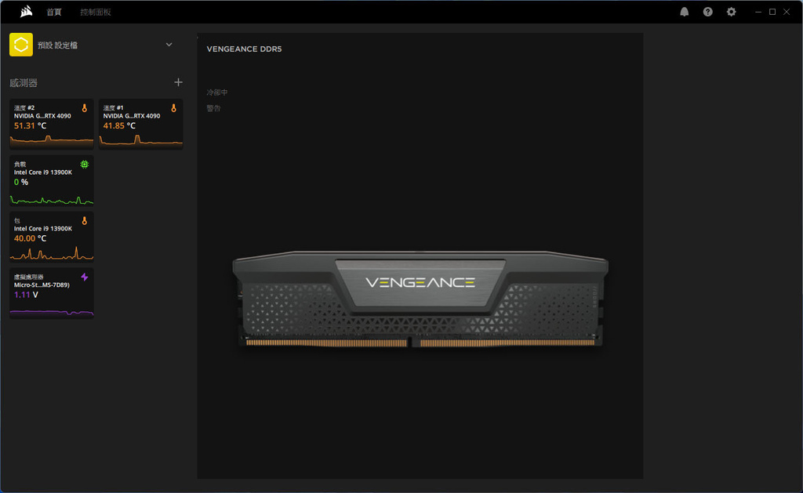The image size is (803, 493).
Task: Select the 溫度 #2 RTX 4090 sensor card
Action: (x=51, y=124)
